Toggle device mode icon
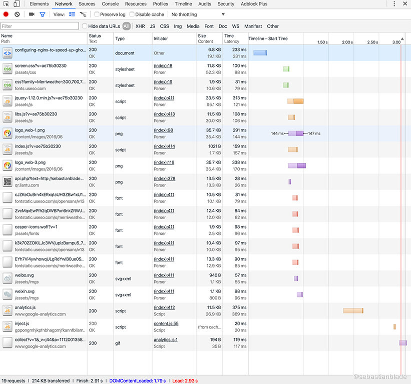The image size is (411, 384). click(x=17, y=4)
